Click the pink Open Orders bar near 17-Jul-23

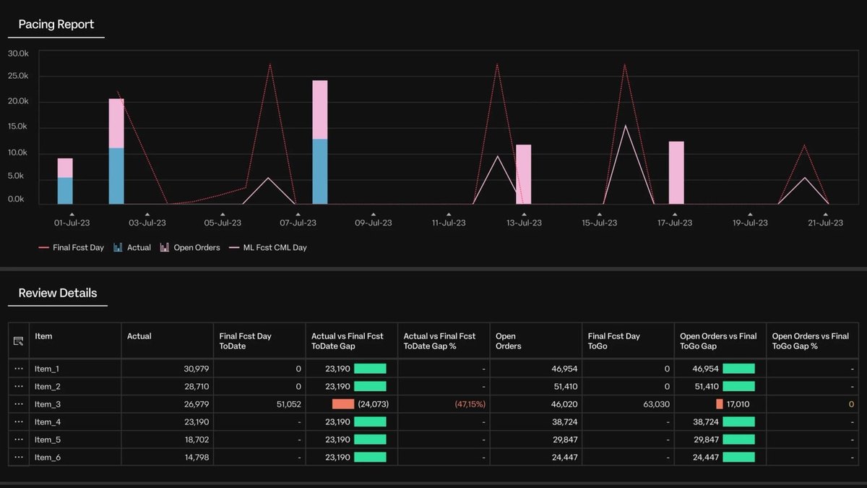tap(676, 173)
